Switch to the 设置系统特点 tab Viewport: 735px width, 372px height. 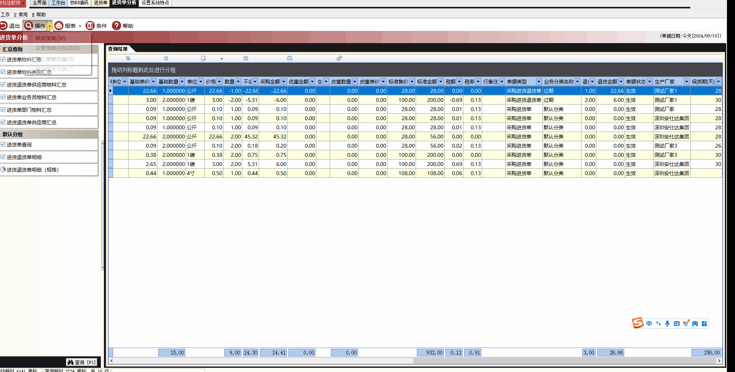coord(155,3)
